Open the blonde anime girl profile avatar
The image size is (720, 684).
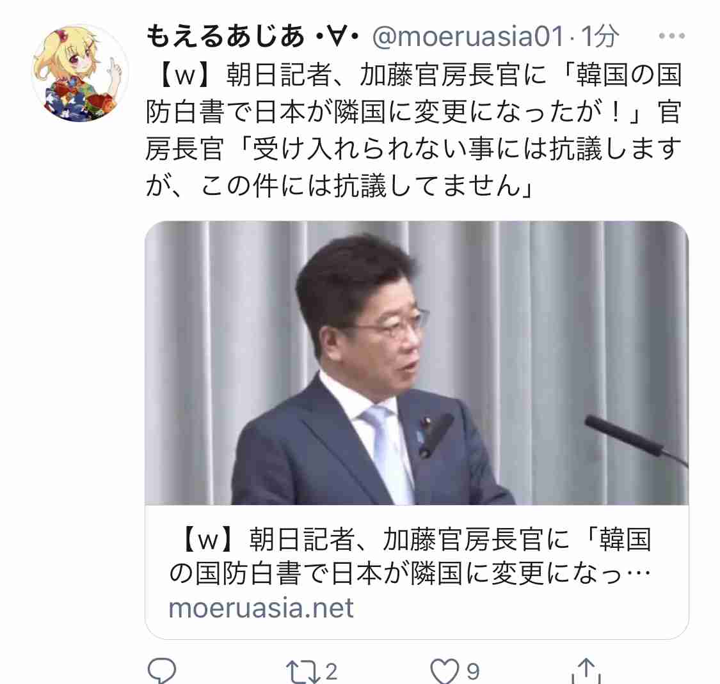79,73
